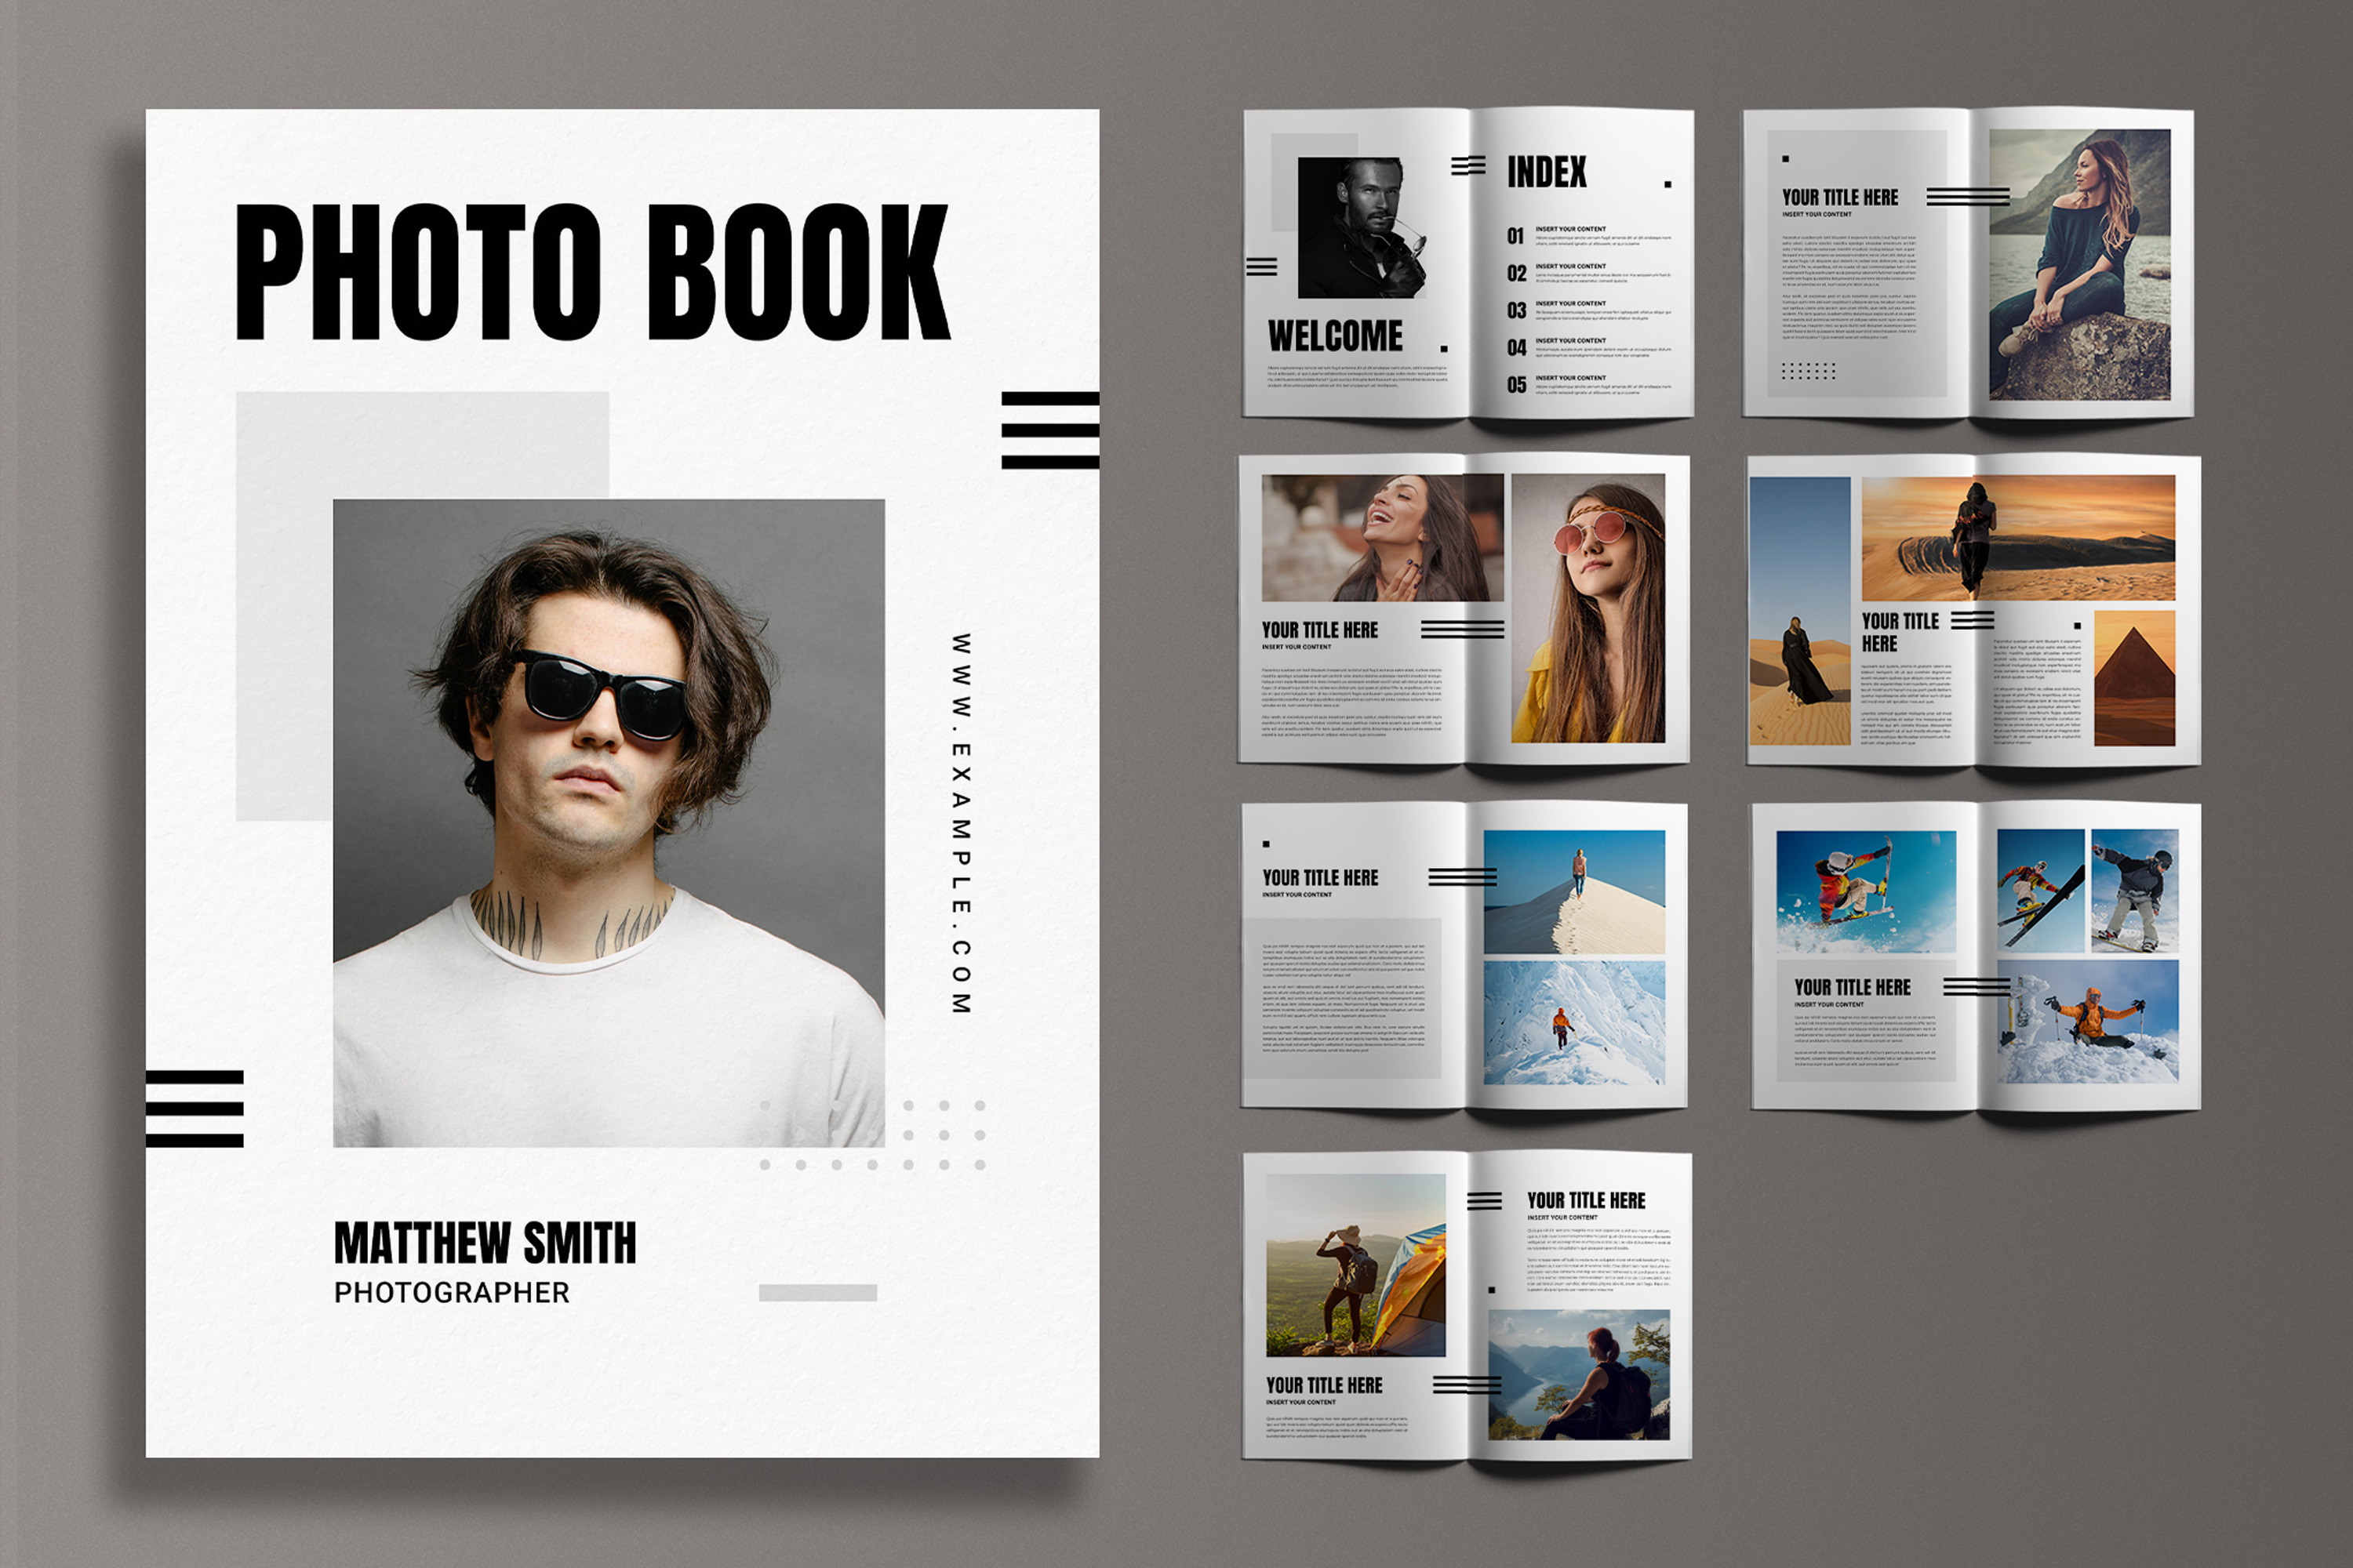
Task: Click the three-bar icon at cover bottom left
Action: pos(195,1108)
